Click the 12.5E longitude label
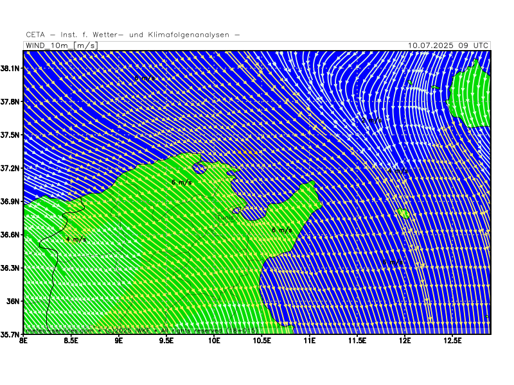This screenshot has height=385, width=514. pos(453,341)
